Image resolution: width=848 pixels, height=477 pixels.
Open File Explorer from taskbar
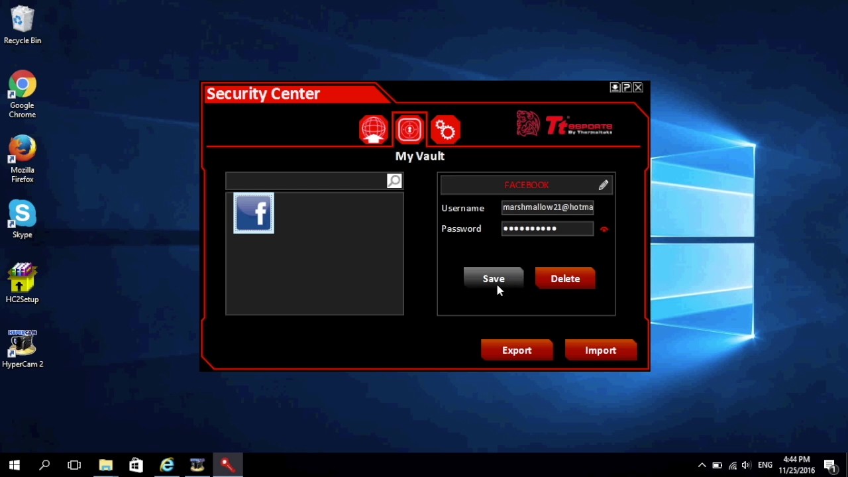105,465
